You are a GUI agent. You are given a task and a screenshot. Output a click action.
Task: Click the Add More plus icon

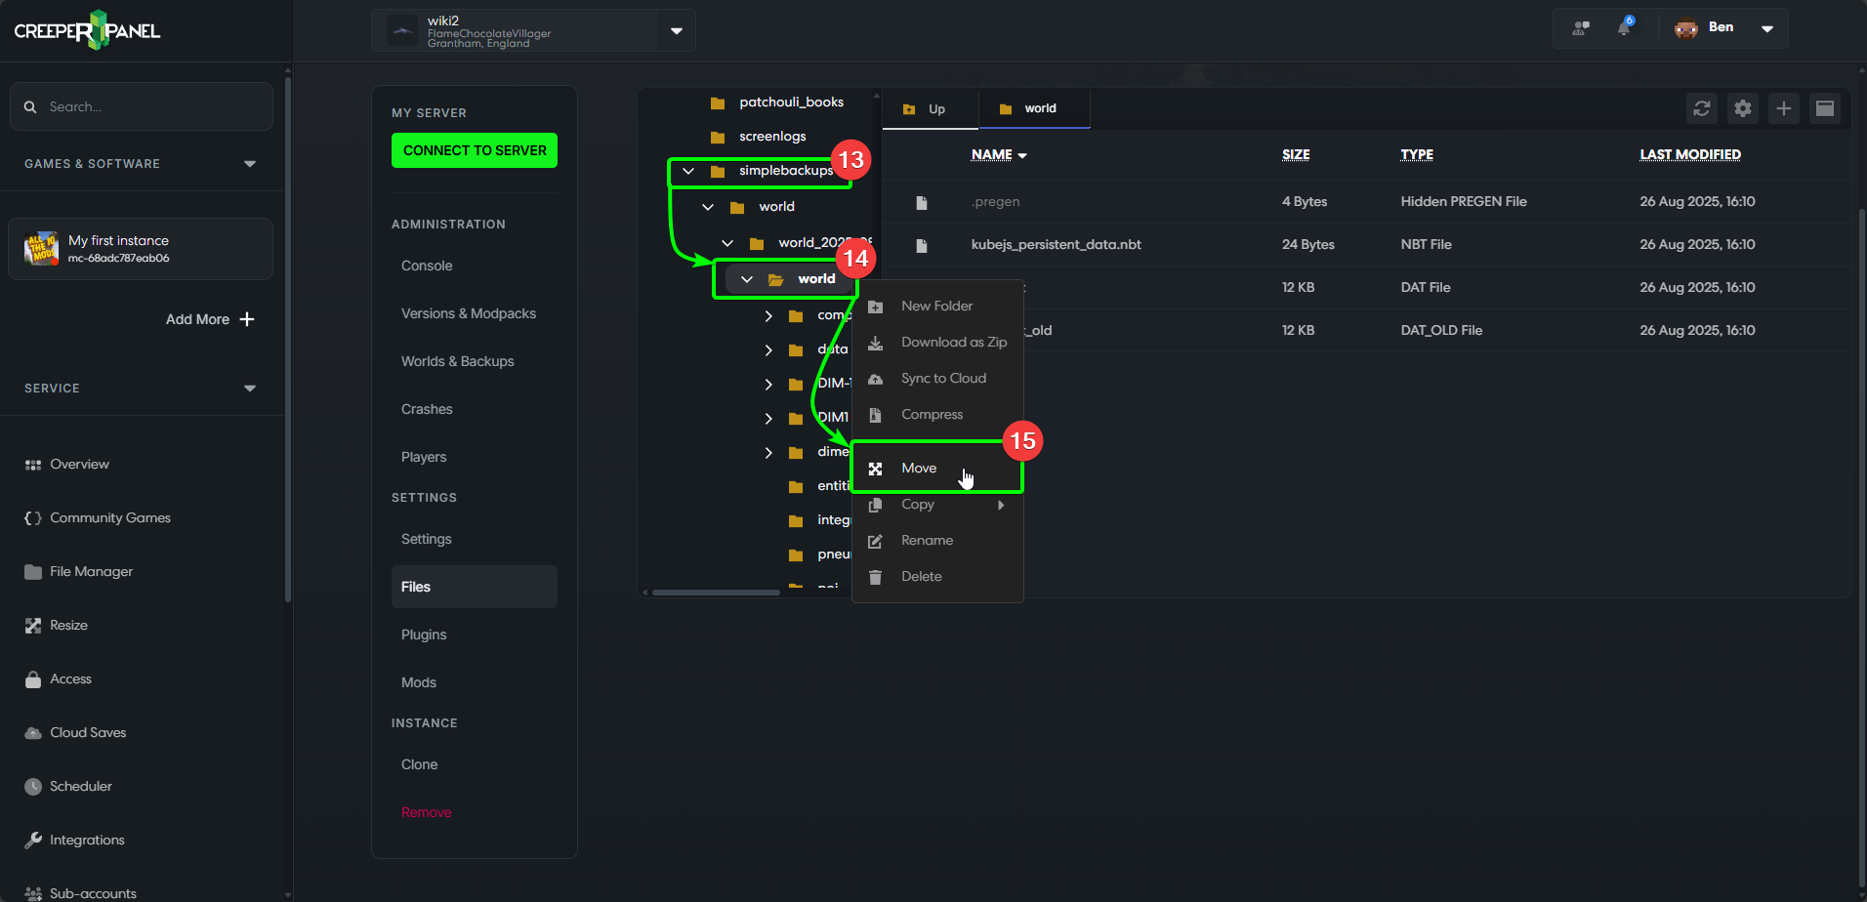pos(247,319)
